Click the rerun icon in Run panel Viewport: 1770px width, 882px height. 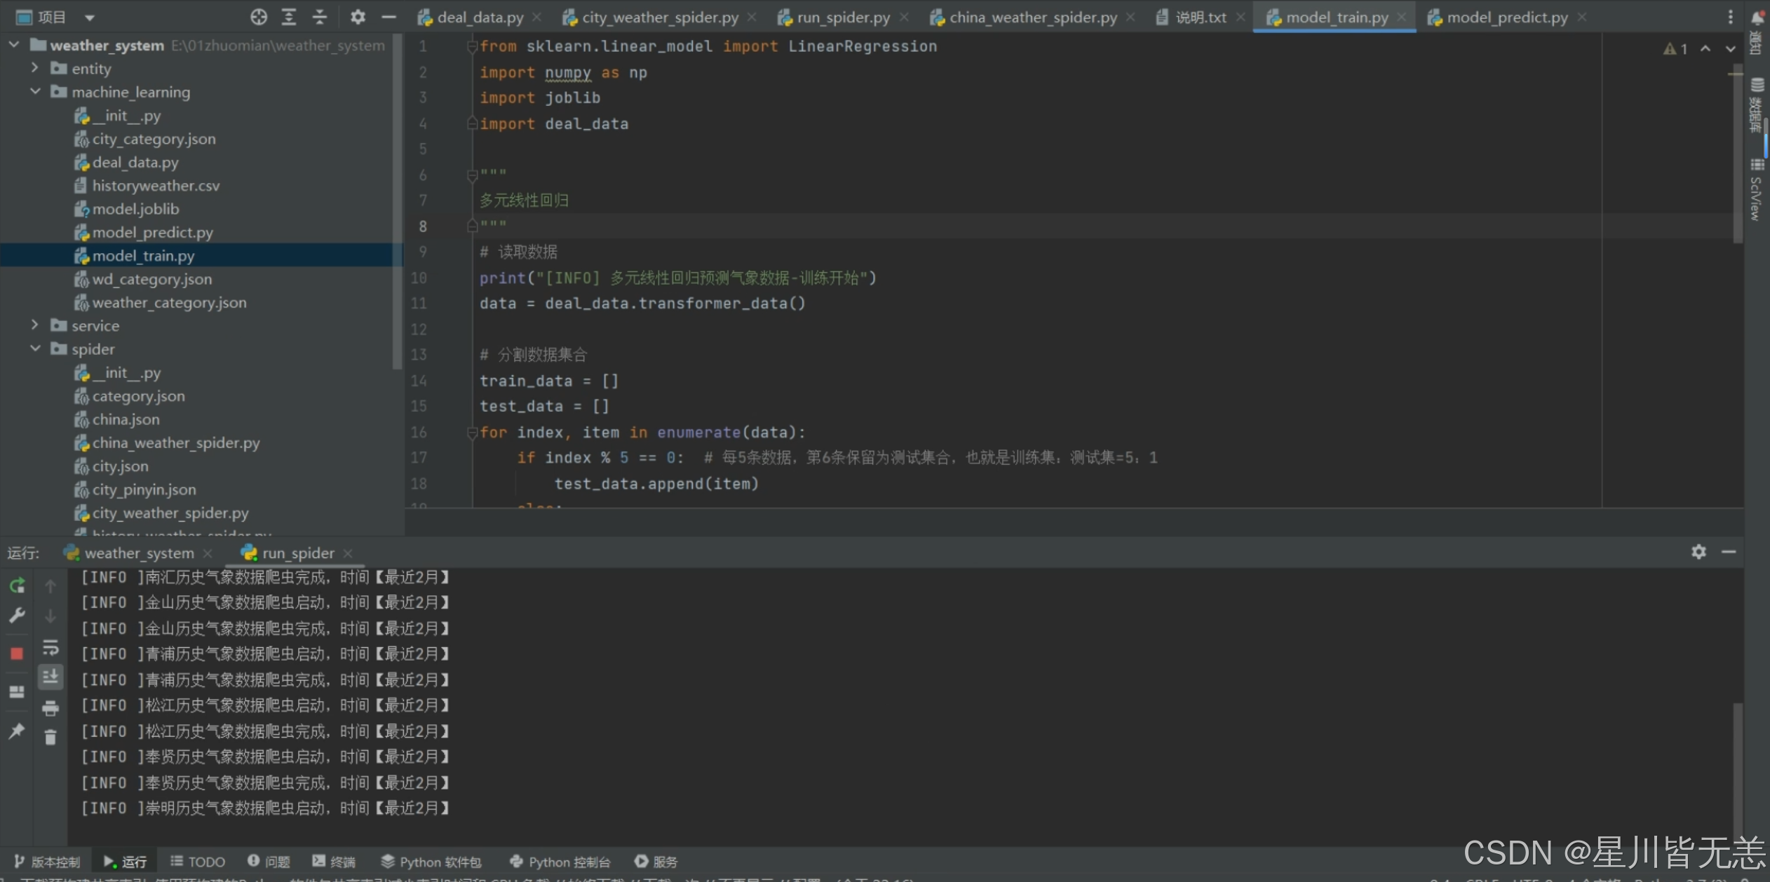pyautogui.click(x=17, y=585)
